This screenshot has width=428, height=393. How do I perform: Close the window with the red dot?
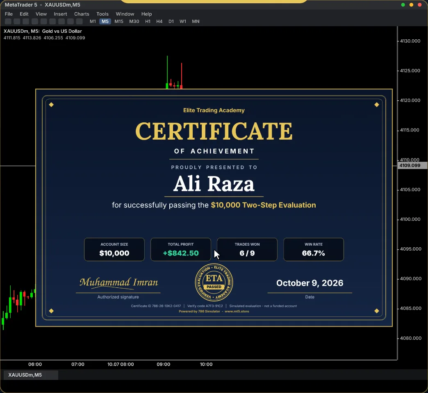click(419, 5)
